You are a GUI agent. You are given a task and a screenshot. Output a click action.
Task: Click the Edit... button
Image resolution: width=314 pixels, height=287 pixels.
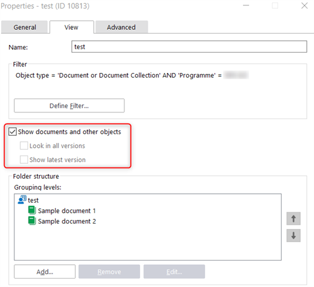pyautogui.click(x=174, y=271)
